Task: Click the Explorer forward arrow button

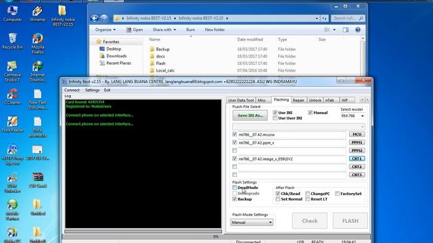Action: tap(104, 18)
